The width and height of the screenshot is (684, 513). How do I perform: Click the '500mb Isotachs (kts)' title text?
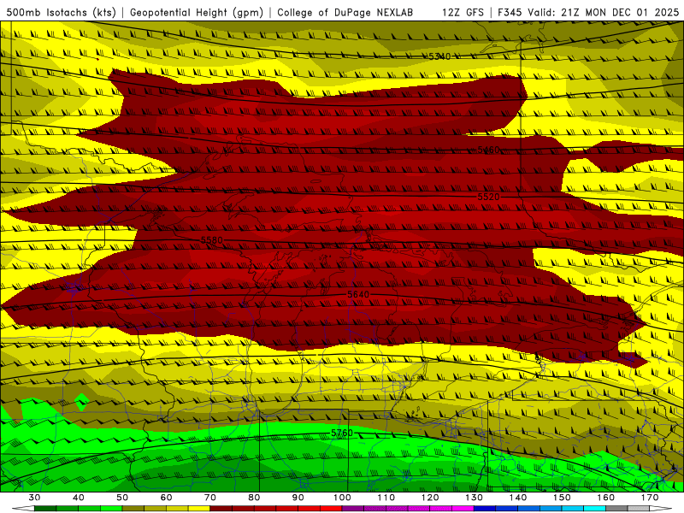[x=62, y=13]
